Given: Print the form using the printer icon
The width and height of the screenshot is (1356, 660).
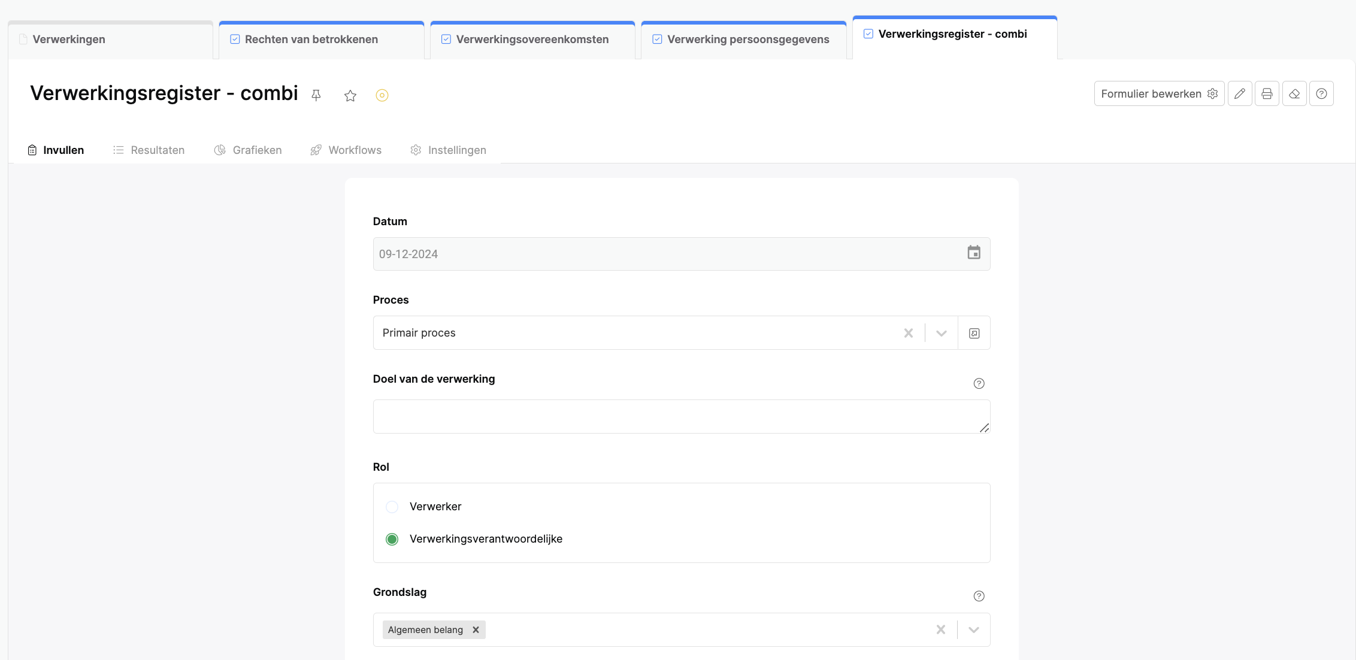Looking at the screenshot, I should pyautogui.click(x=1267, y=93).
